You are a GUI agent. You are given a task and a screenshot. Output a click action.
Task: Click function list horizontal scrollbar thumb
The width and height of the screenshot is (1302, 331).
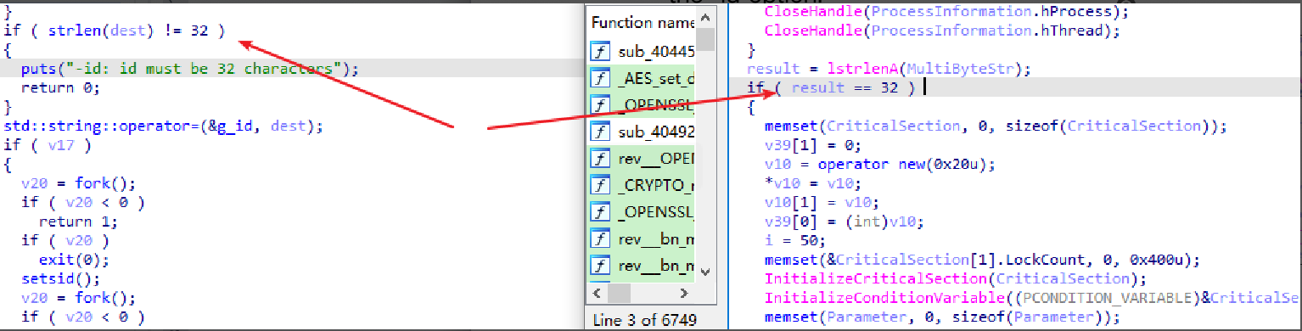coord(619,293)
